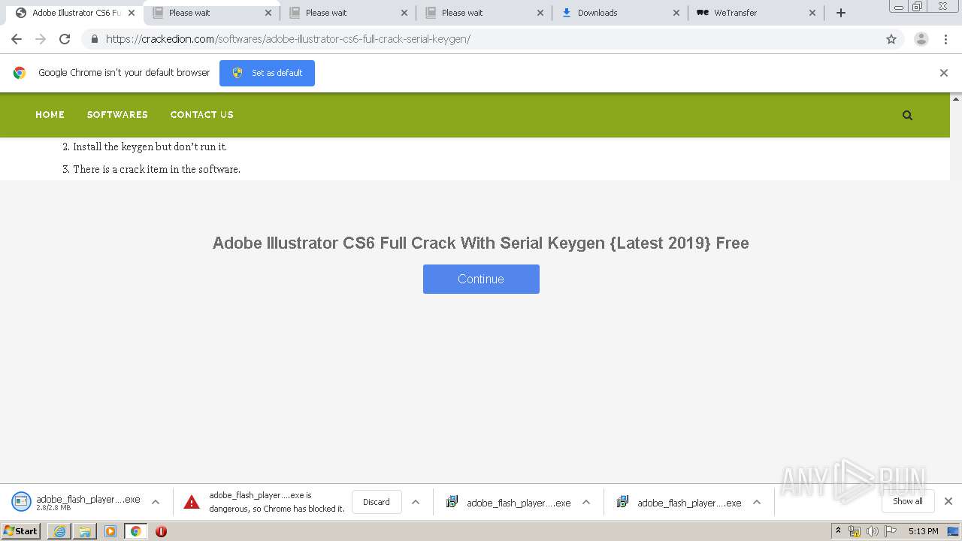Open Internet Explorer from the taskbar
This screenshot has width=962, height=541.
(x=60, y=531)
